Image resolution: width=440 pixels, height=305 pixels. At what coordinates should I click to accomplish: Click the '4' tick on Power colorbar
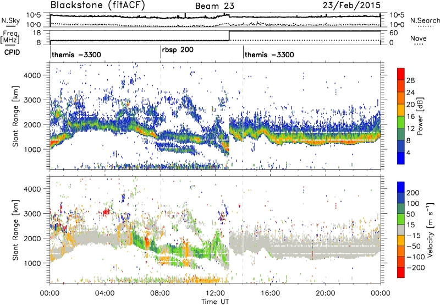coord(408,153)
